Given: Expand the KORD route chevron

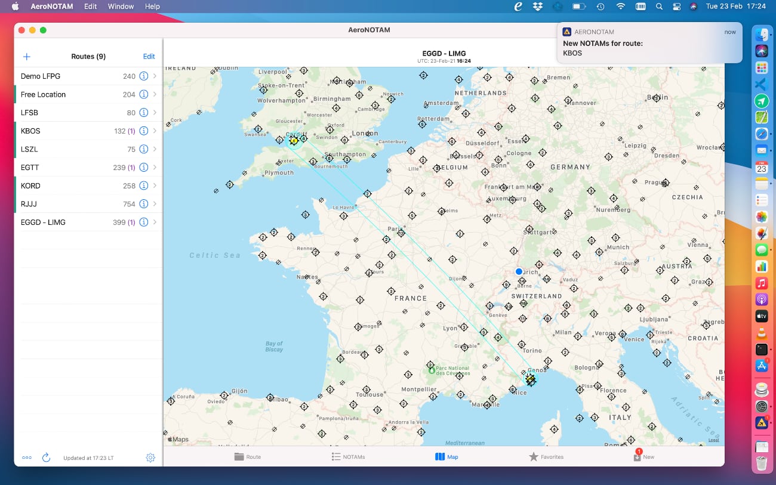Looking at the screenshot, I should [x=155, y=186].
